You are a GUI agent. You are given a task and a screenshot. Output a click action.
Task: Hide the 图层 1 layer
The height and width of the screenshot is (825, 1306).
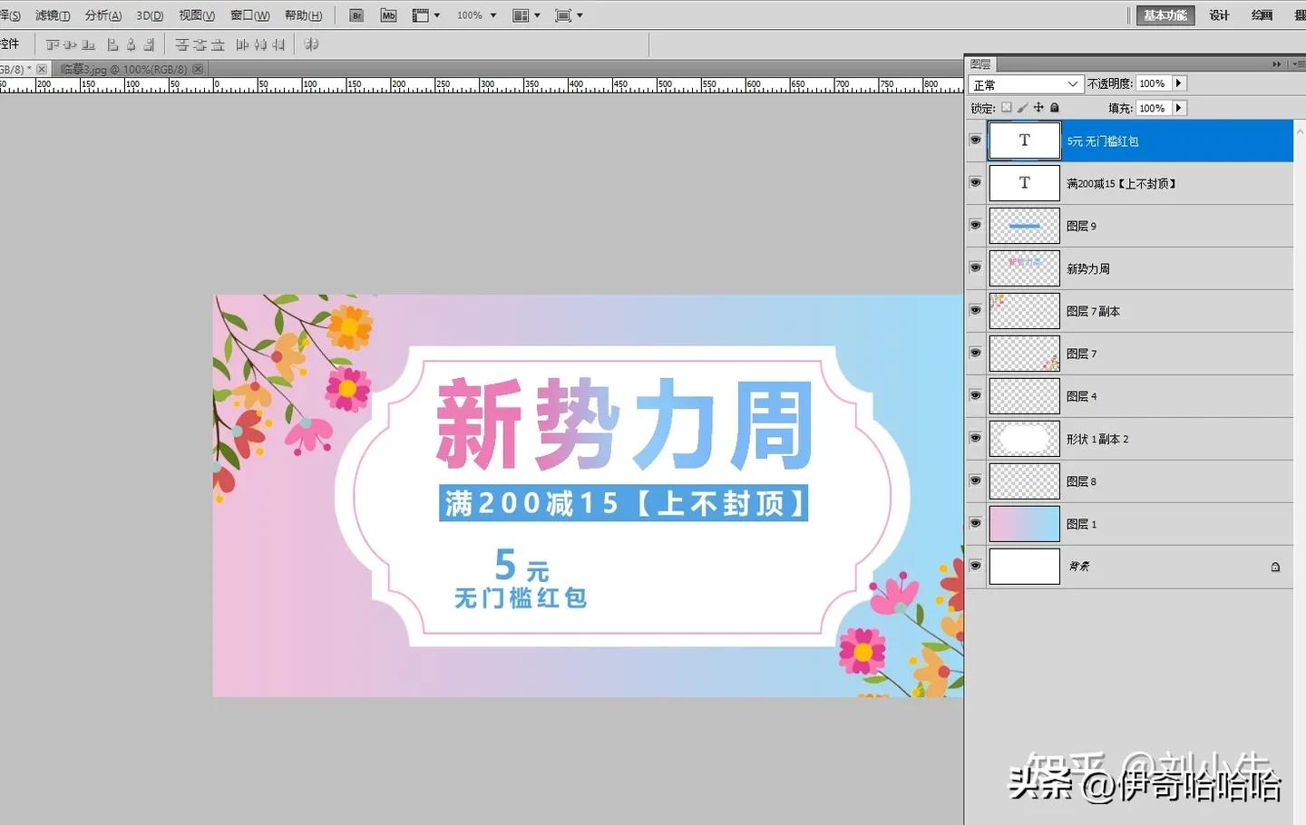pos(975,523)
